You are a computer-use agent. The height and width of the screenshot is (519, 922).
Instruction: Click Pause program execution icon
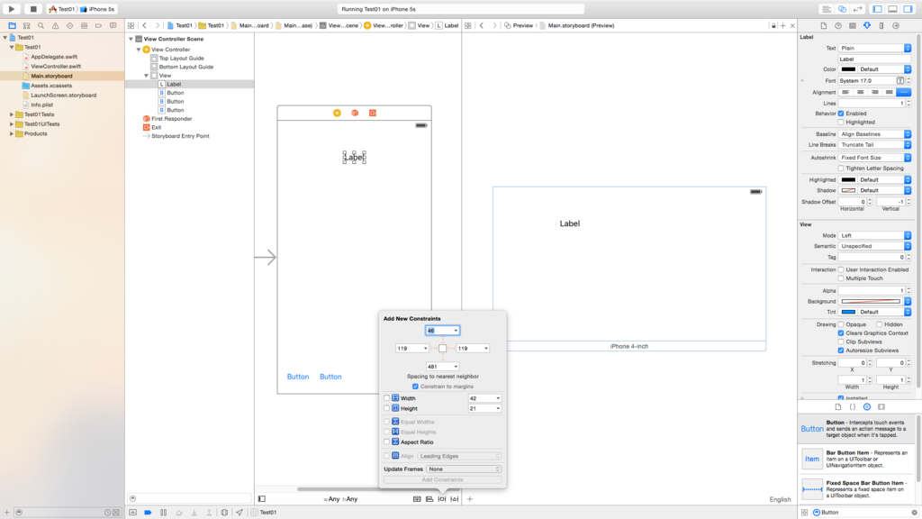point(164,513)
